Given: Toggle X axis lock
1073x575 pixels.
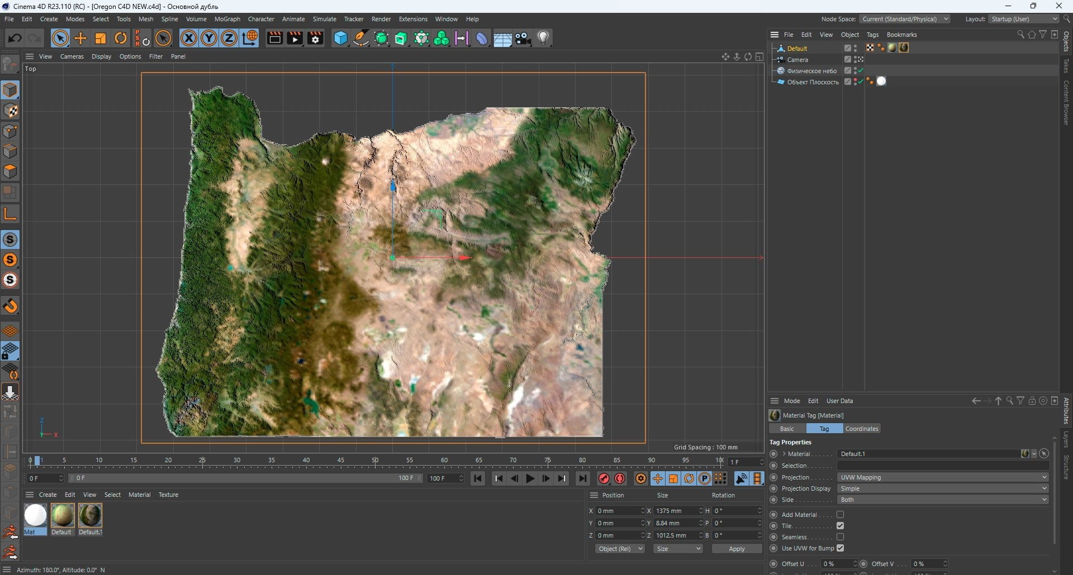Looking at the screenshot, I should click(x=189, y=38).
